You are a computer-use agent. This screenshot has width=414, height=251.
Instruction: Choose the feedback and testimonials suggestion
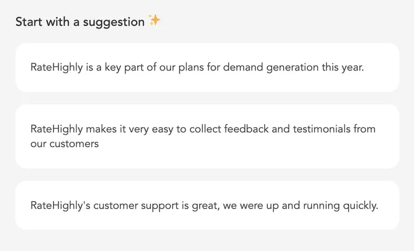[x=207, y=136]
